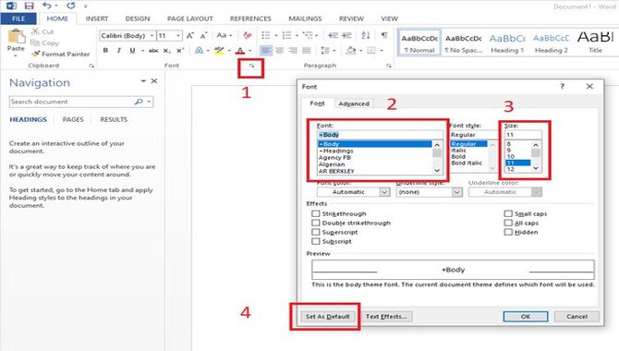Open Paragraph settings dialog launcher
This screenshot has width=619, height=351.
tap(389, 66)
